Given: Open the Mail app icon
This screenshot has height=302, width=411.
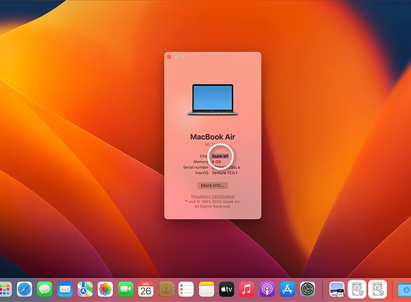Looking at the screenshot, I should point(64,289).
